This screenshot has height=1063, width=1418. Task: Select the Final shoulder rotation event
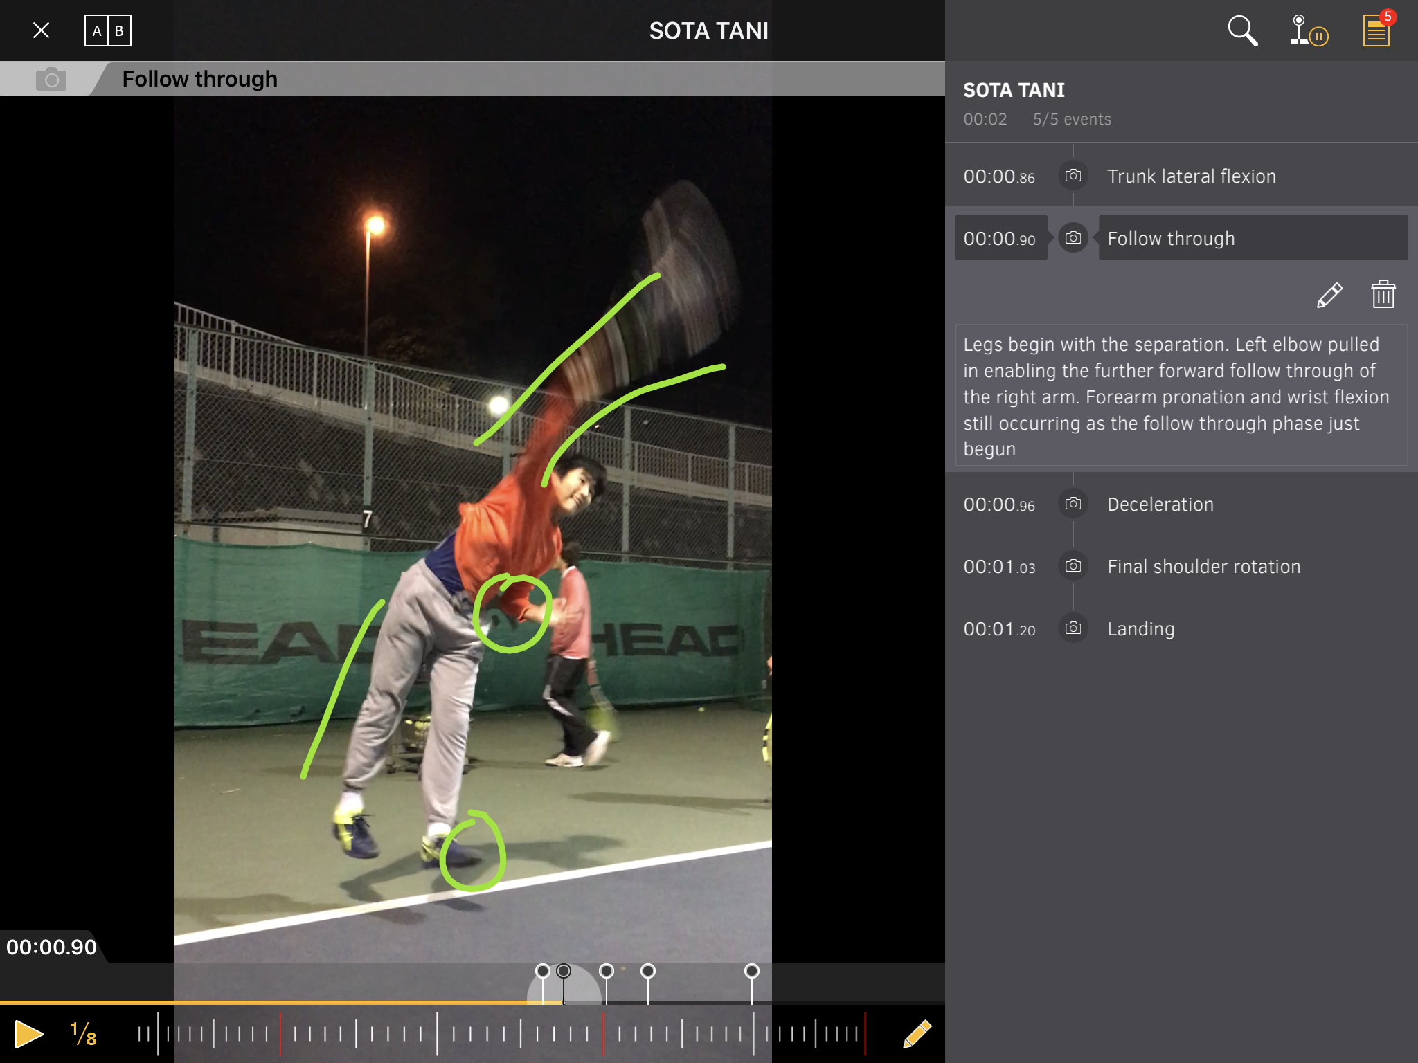pos(1203,567)
